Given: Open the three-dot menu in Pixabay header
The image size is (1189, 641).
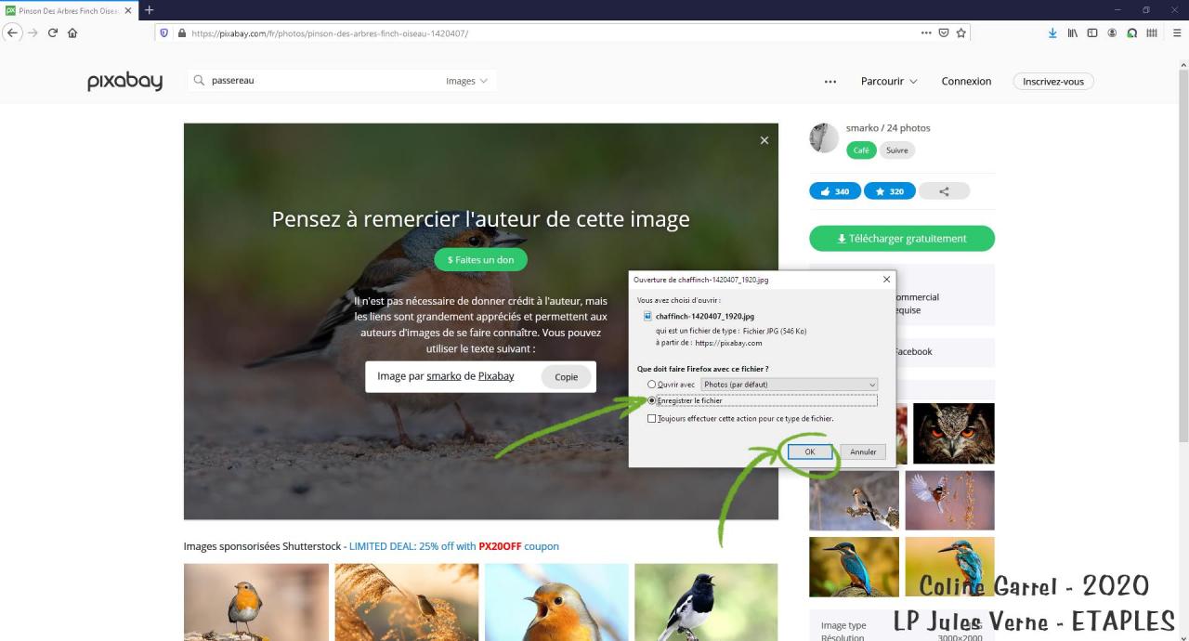Looking at the screenshot, I should [830, 82].
